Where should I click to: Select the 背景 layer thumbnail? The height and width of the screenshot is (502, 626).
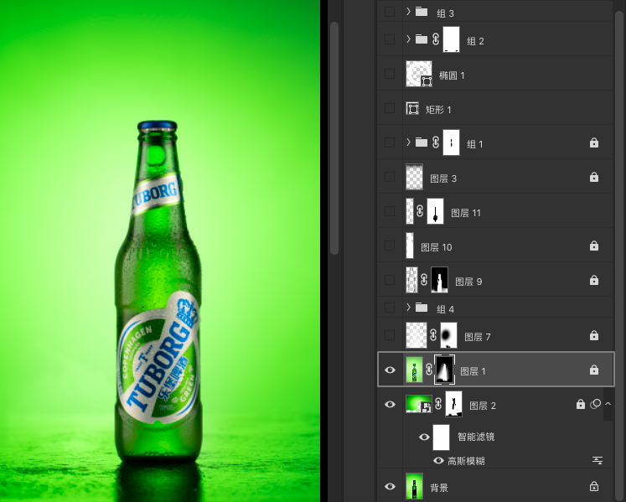(414, 486)
